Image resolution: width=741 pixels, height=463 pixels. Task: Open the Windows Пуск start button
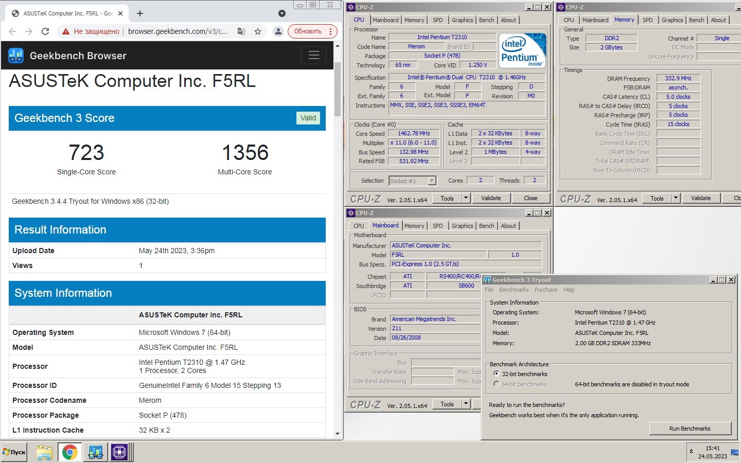coord(14,452)
